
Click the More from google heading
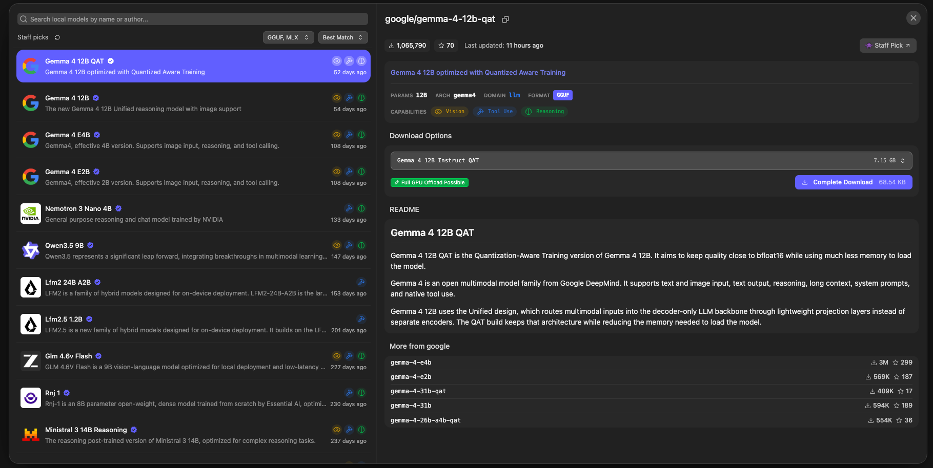tap(420, 346)
